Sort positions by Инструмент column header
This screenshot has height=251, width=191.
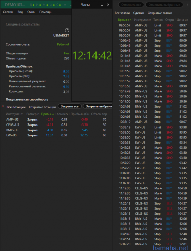[x=14, y=114]
